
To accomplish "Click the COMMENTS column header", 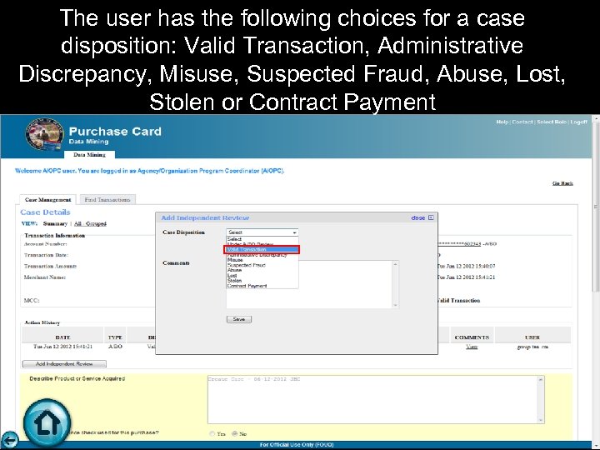I will [472, 337].
